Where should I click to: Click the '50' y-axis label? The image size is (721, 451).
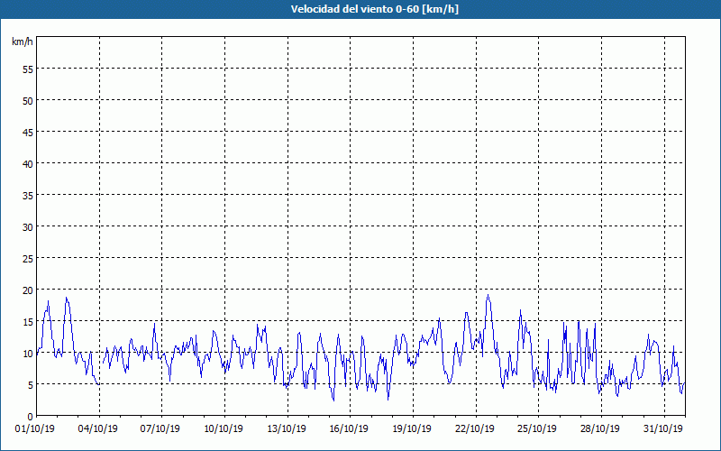pos(28,102)
